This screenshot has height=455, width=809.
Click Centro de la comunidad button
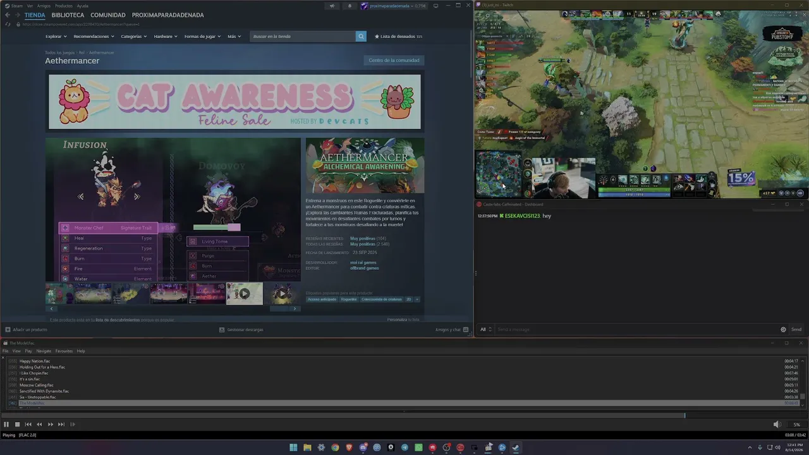point(394,61)
